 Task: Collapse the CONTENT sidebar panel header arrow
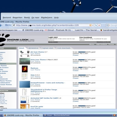click(15, 48)
